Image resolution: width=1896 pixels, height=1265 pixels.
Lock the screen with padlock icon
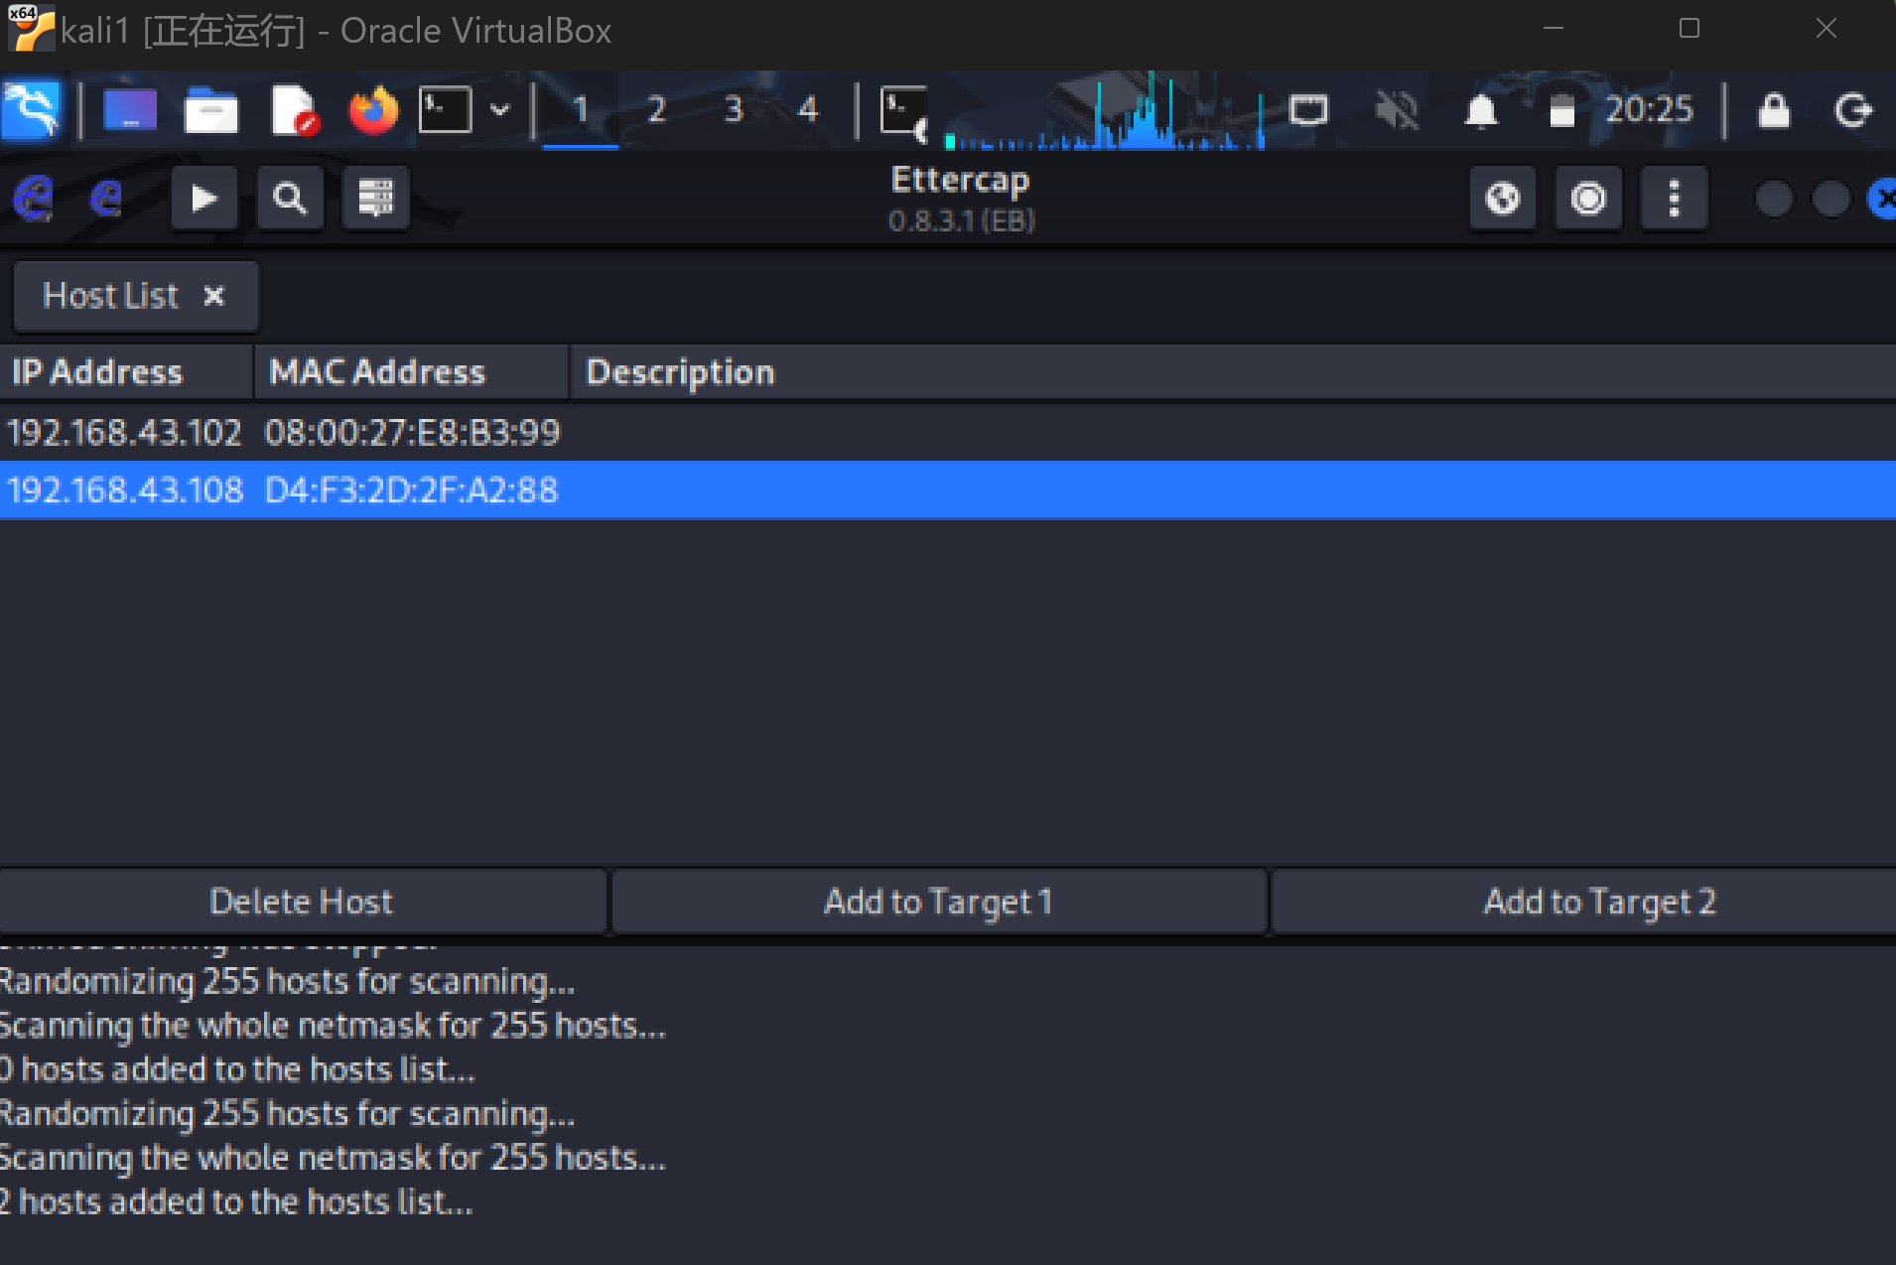[x=1774, y=109]
